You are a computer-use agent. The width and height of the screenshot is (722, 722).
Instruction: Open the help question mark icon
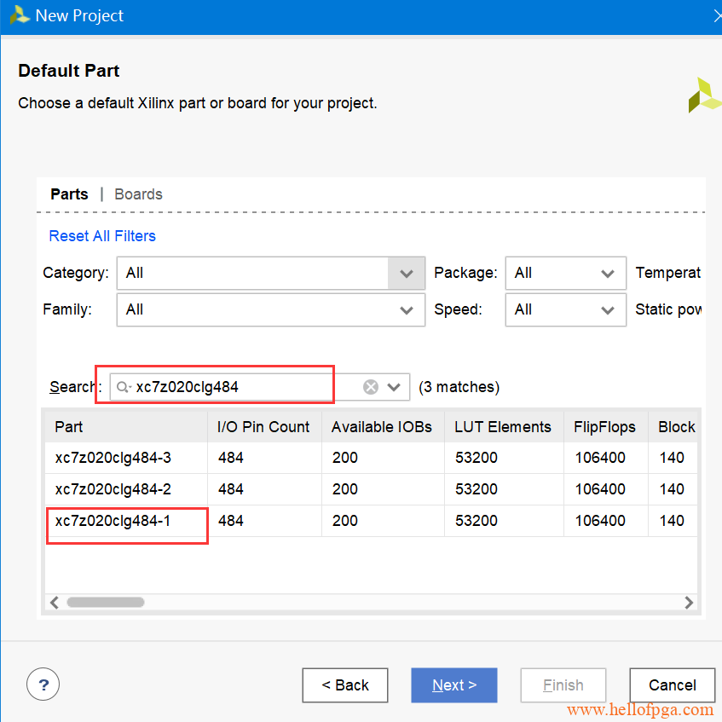pos(43,684)
